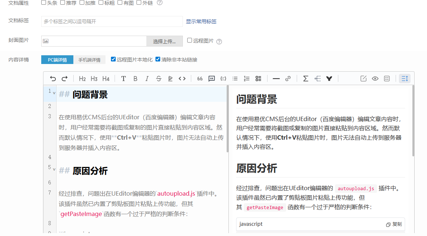Screen dimensions: 427x236
Task: Undo the last edit in the editor
Action: pos(53,79)
